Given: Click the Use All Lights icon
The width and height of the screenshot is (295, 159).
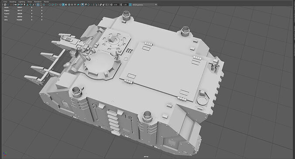Looking at the screenshot, I should pos(75,5).
